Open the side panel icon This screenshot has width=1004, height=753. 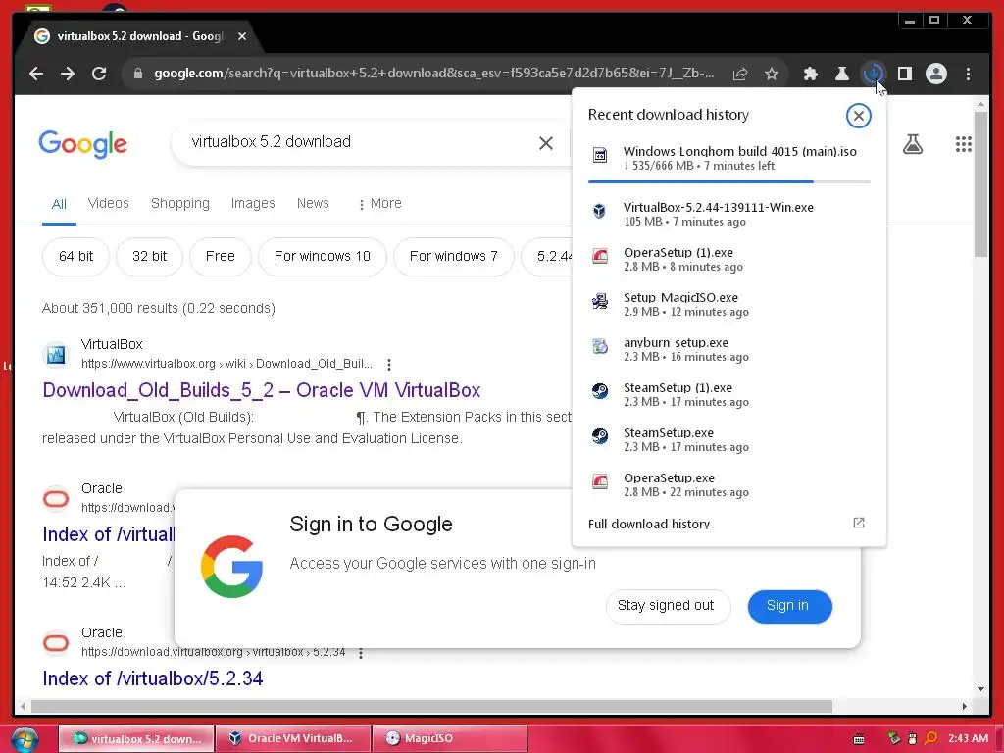coord(905,74)
